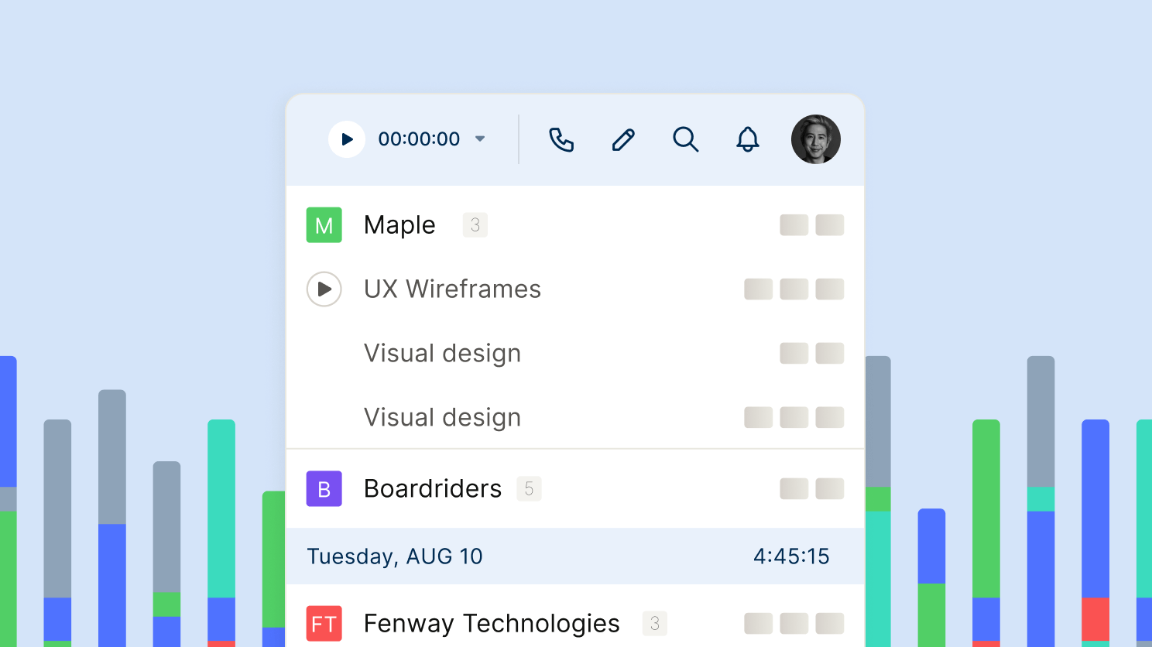Image resolution: width=1152 pixels, height=647 pixels.
Task: Select the first Visual design entry
Action: (x=442, y=354)
